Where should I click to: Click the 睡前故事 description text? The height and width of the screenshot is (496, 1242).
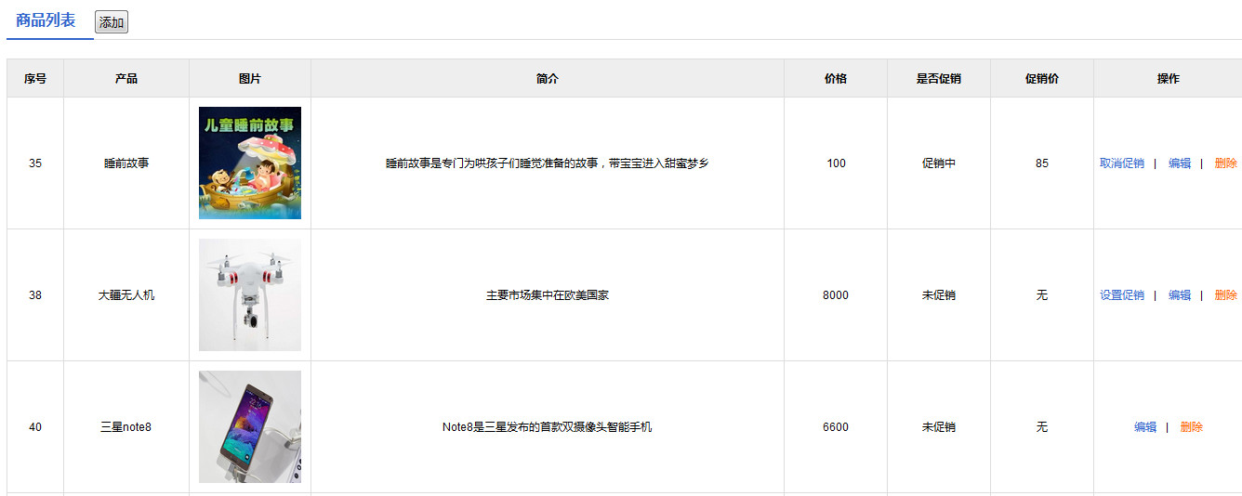pyautogui.click(x=548, y=163)
